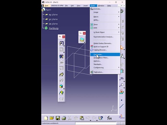Screen dimensions: 167x125
Task: Click the Cut scissors icon
Action: (70, 118)
